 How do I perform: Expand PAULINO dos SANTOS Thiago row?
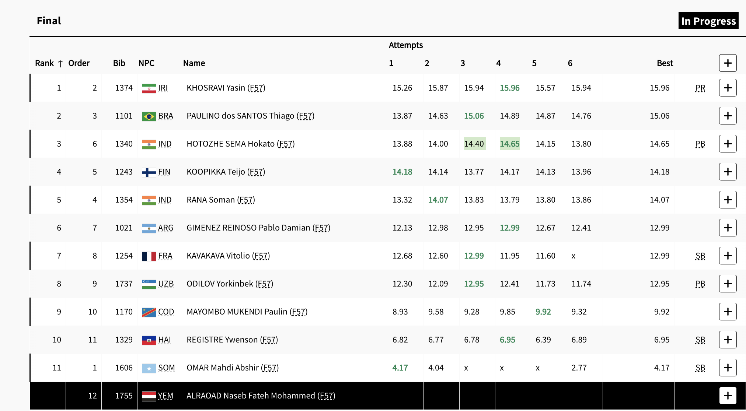[728, 116]
